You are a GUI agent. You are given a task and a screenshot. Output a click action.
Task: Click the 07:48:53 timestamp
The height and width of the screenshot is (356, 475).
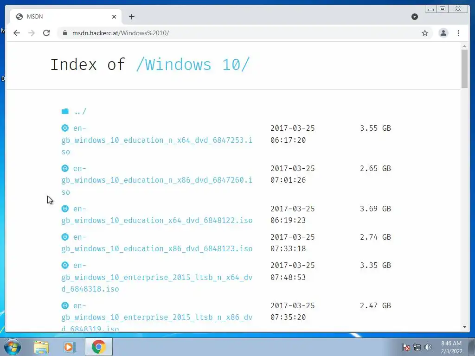tap(288, 277)
